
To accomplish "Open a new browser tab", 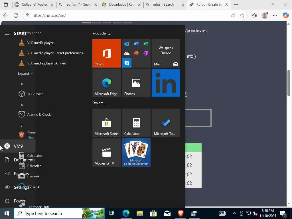I will [x=236, y=5].
